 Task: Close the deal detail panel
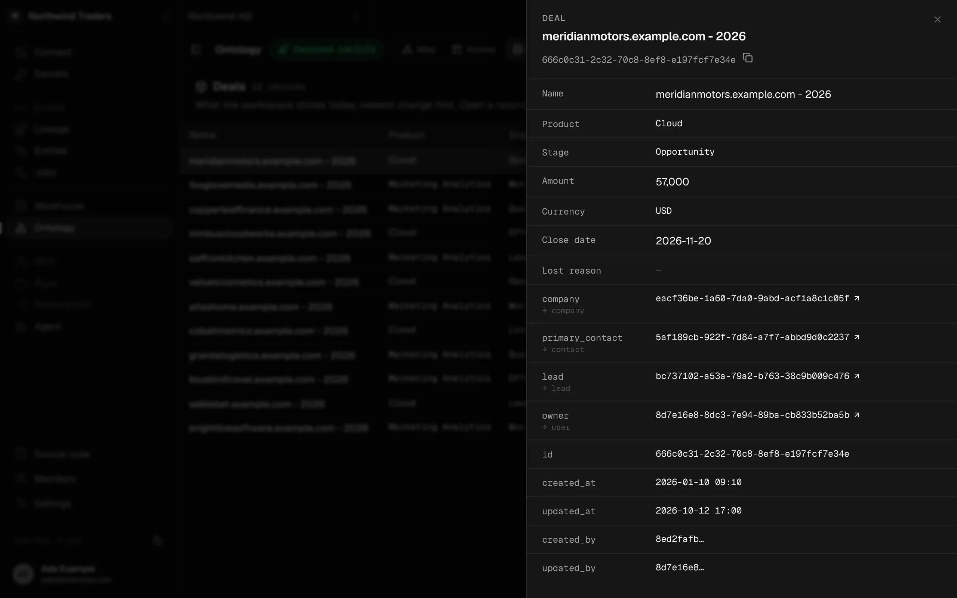coord(937,19)
